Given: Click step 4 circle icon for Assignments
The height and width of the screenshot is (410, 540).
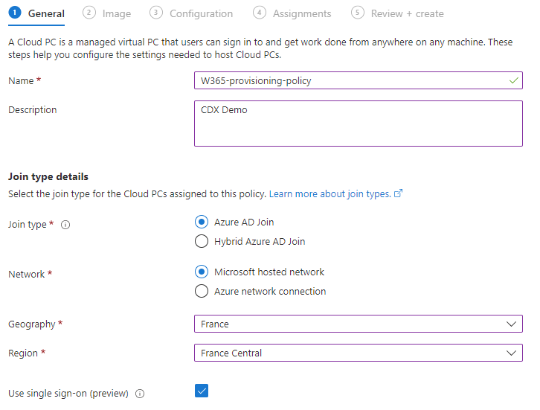Looking at the screenshot, I should coord(260,13).
